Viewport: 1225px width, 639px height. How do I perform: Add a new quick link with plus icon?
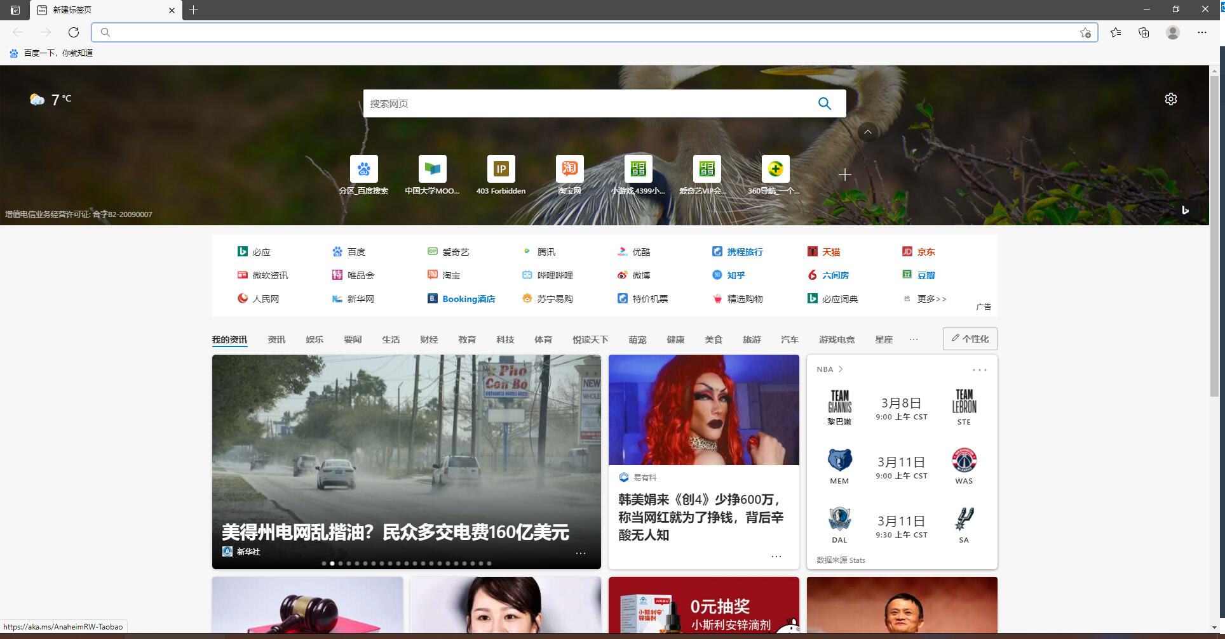pos(844,175)
